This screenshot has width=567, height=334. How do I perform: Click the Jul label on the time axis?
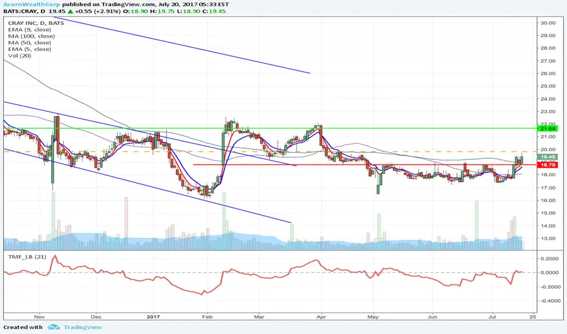pos(492,317)
